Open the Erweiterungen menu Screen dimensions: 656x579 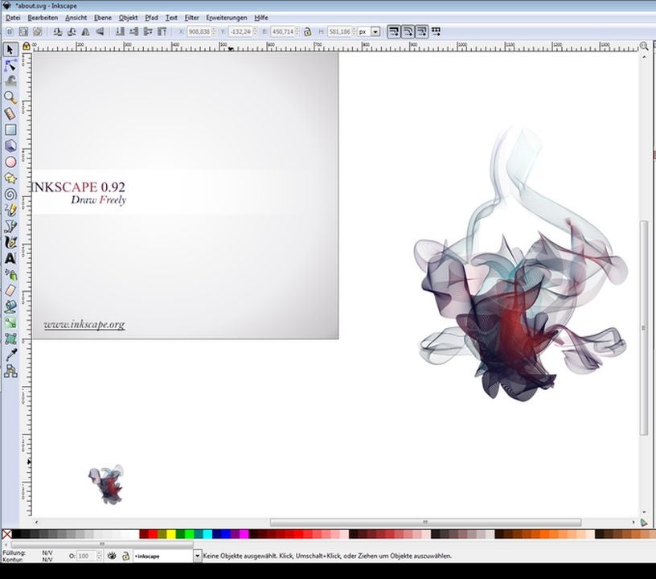pyautogui.click(x=227, y=17)
